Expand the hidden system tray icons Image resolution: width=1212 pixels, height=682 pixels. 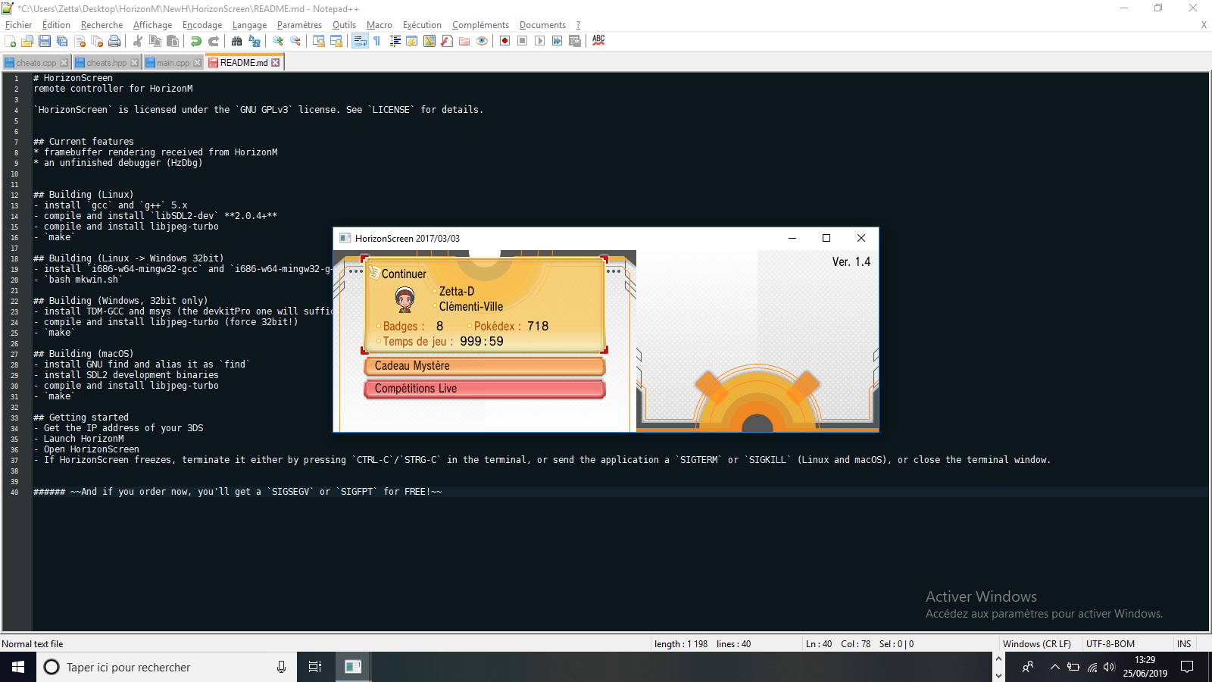[1054, 667]
